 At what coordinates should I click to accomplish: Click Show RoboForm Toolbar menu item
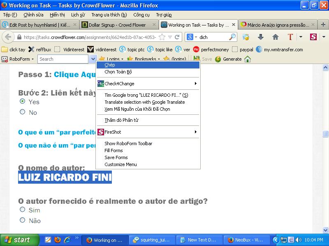pyautogui.click(x=148, y=143)
